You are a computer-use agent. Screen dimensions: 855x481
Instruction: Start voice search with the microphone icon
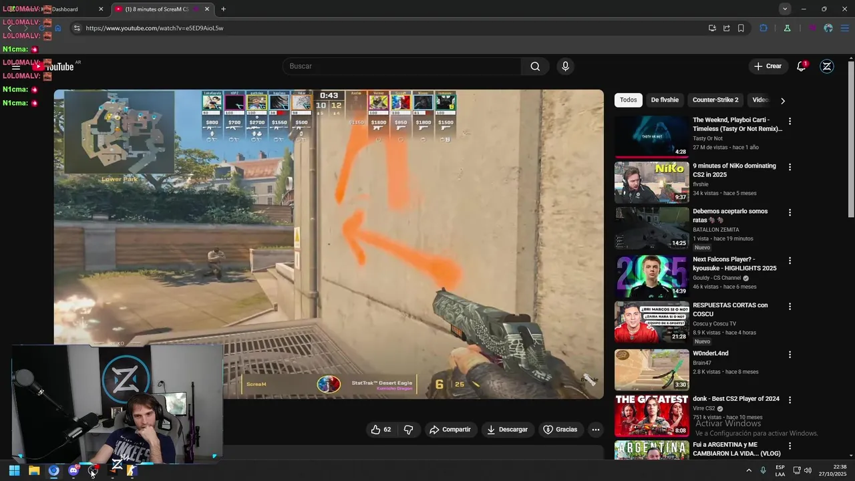pos(565,66)
